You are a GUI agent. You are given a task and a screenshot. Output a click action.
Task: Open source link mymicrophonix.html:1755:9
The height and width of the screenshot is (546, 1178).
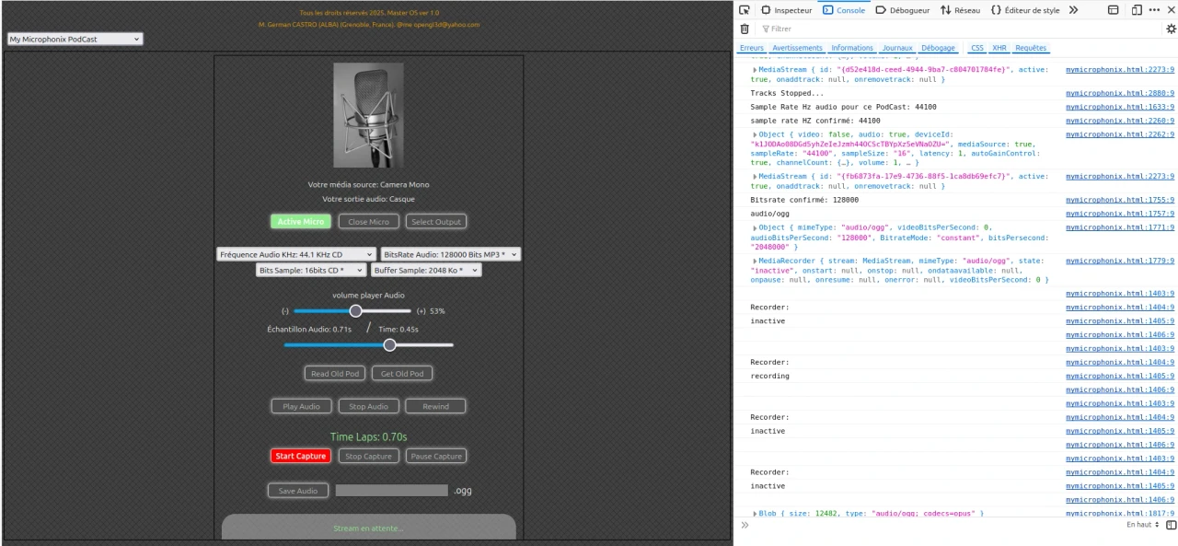pos(1120,199)
